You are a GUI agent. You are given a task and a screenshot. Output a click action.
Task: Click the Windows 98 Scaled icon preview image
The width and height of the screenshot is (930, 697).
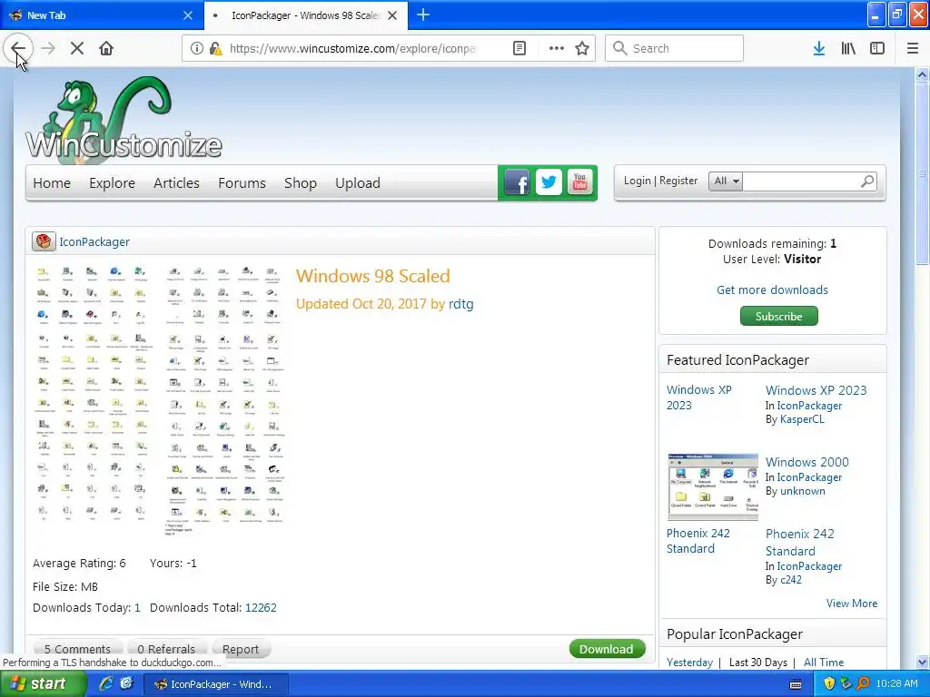159,402
